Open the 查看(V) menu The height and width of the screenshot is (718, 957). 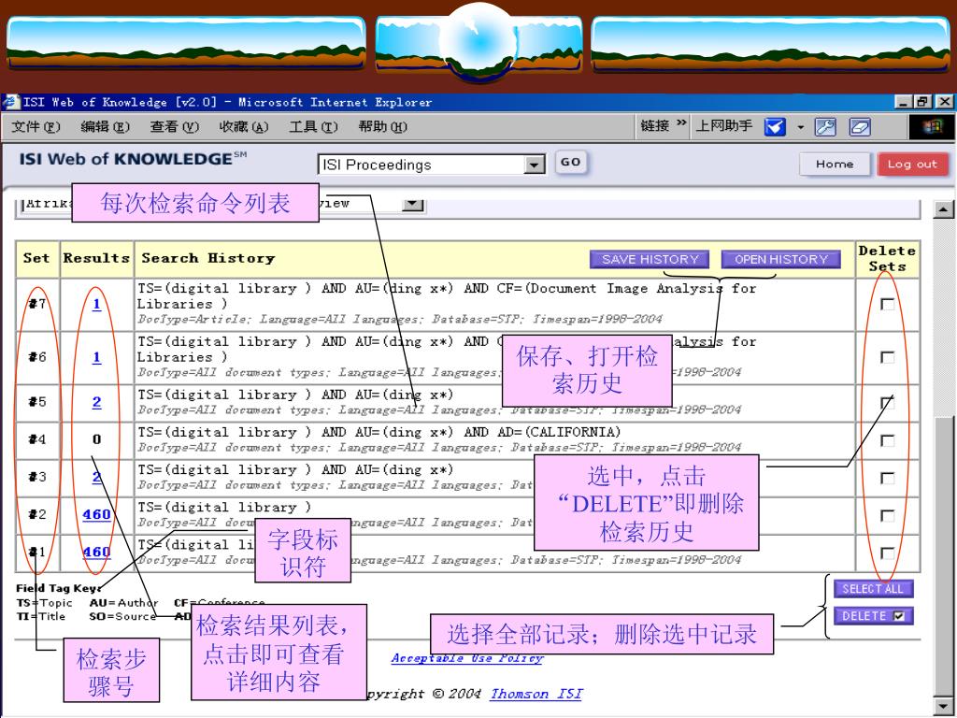click(x=175, y=126)
